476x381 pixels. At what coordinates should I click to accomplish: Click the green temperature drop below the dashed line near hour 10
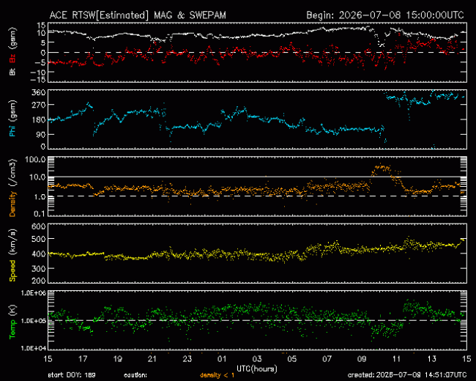pos(387,330)
